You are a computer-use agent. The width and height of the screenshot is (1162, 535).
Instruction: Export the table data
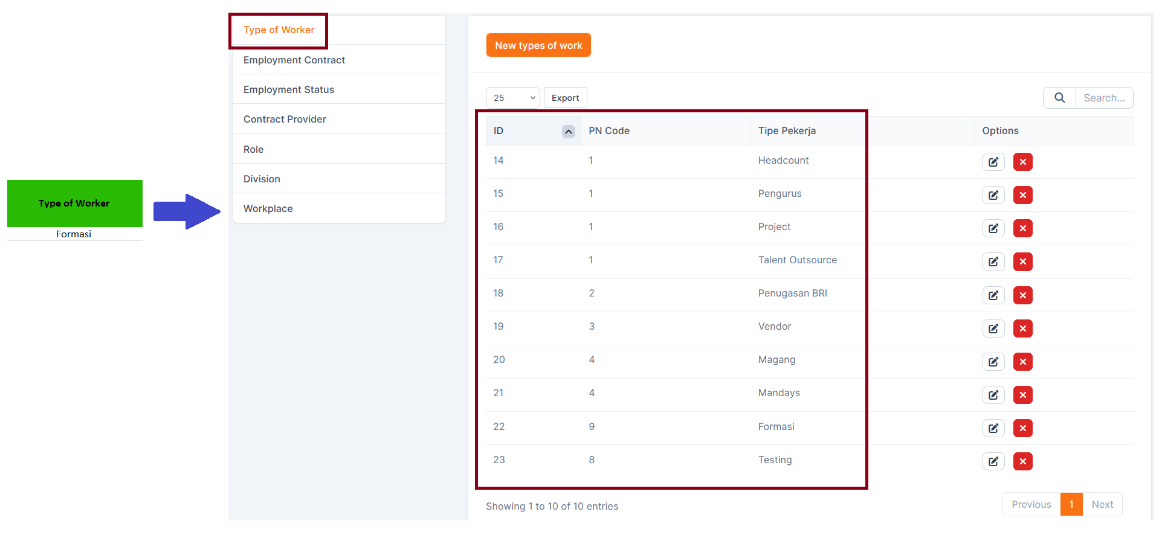coord(565,98)
